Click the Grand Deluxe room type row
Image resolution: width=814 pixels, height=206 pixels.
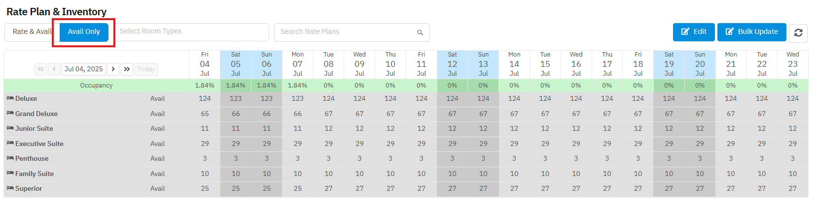click(36, 114)
